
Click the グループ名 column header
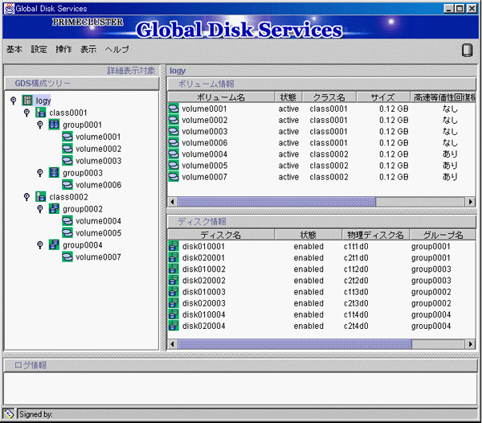tap(443, 235)
